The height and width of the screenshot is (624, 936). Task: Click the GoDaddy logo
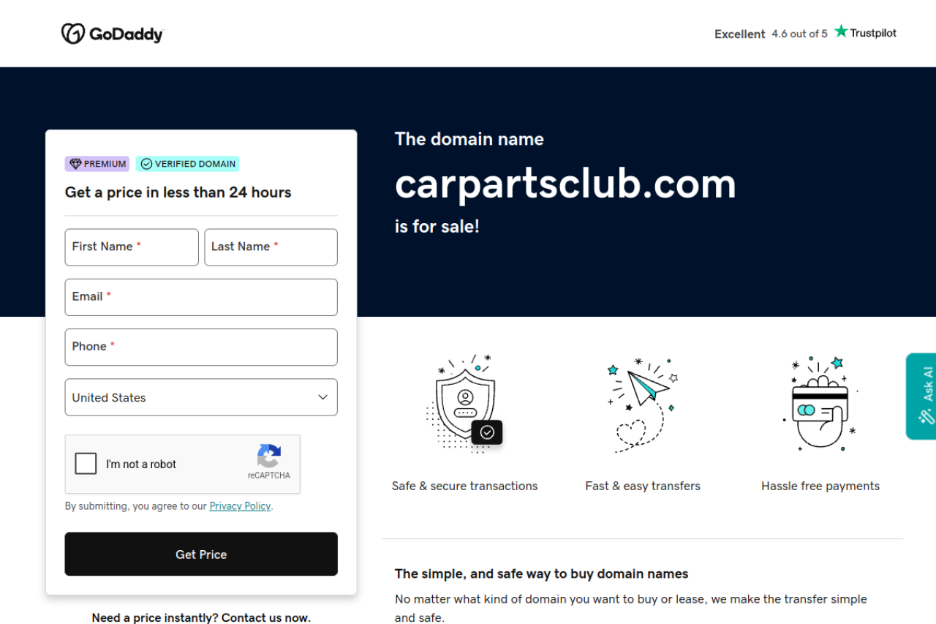[x=113, y=34]
